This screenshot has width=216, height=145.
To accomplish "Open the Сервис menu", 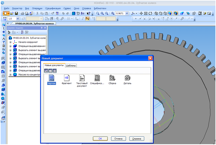I will 67,8.
